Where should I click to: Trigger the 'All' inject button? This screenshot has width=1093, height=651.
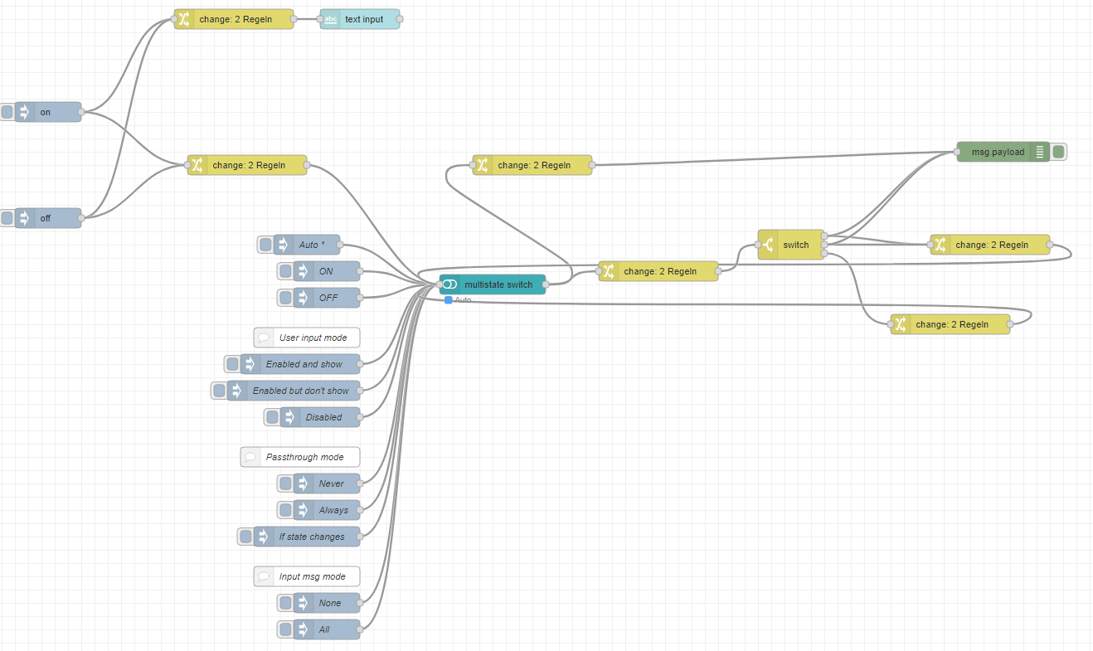(285, 629)
